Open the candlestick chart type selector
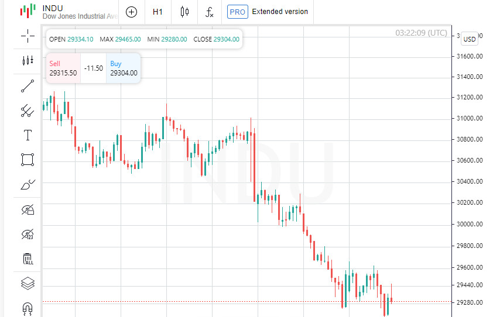This screenshot has height=317, width=493. tap(185, 12)
